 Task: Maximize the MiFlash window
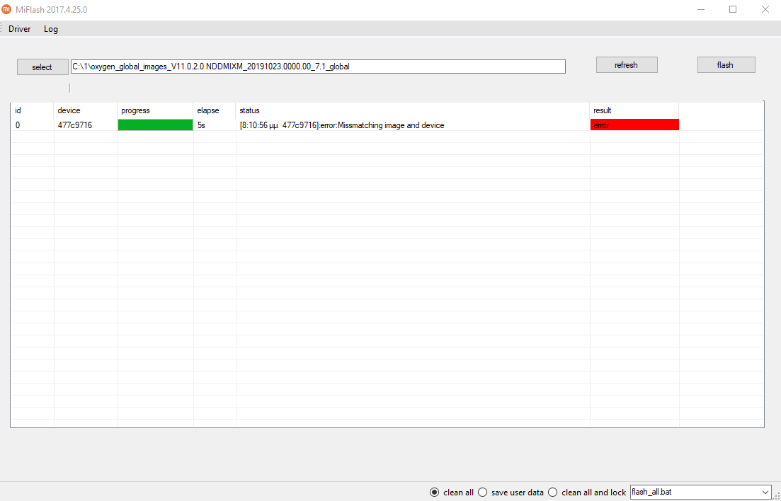tap(733, 9)
